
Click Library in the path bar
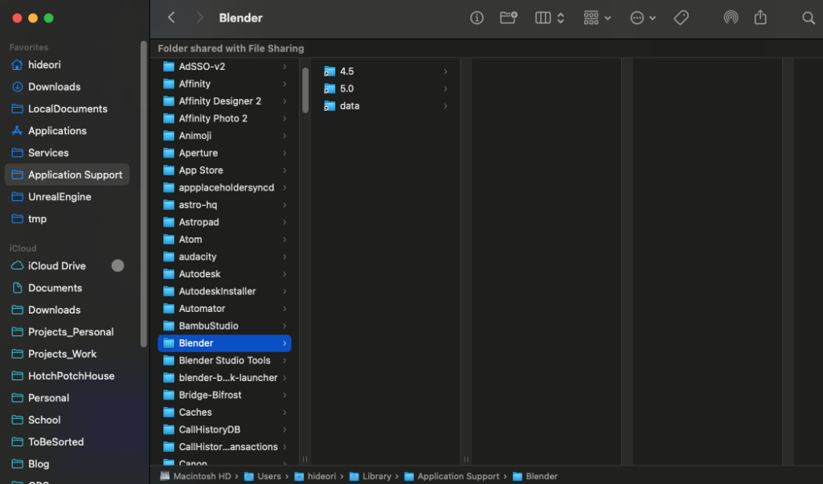point(376,476)
